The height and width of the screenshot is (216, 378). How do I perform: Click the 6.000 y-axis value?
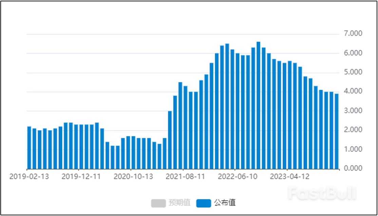(353, 53)
